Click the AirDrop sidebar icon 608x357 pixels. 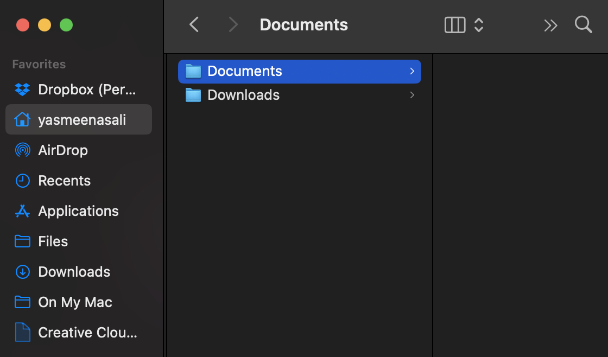tap(23, 150)
